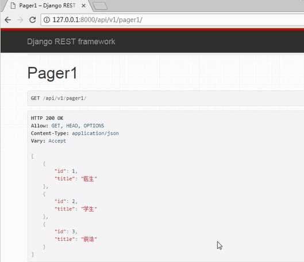Select the Pager1 – Django REST tab

[x=47, y=6]
